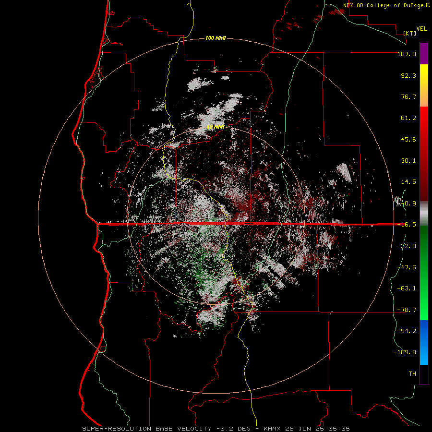
Task: Select the -47.6 legend value
Action: coord(407,267)
